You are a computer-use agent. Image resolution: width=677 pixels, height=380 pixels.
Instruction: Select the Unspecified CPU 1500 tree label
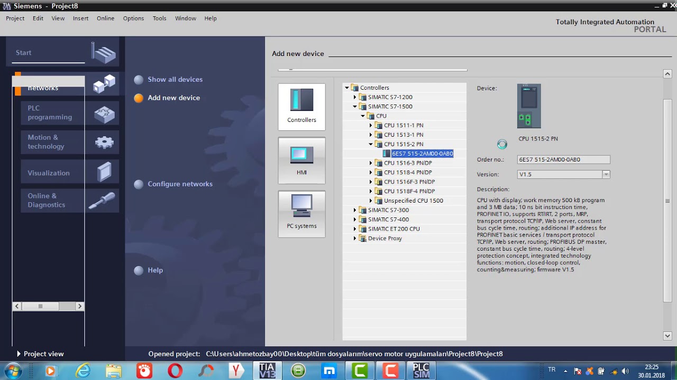(x=414, y=201)
